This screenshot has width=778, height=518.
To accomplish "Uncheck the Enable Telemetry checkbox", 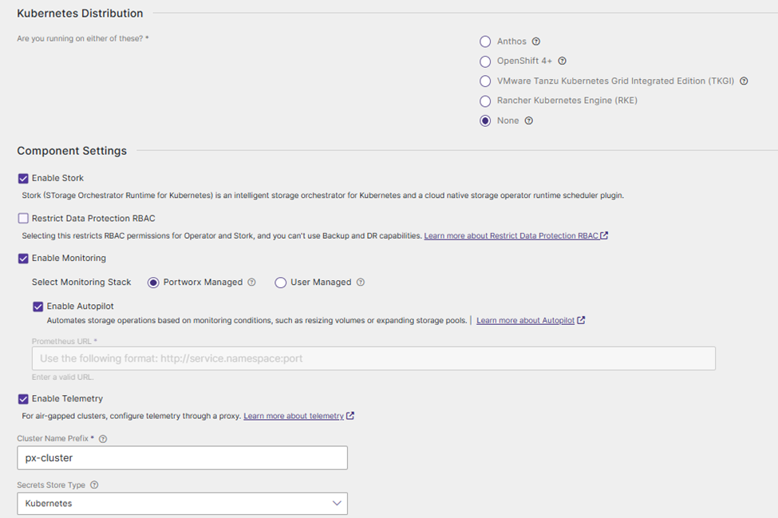I will point(23,399).
